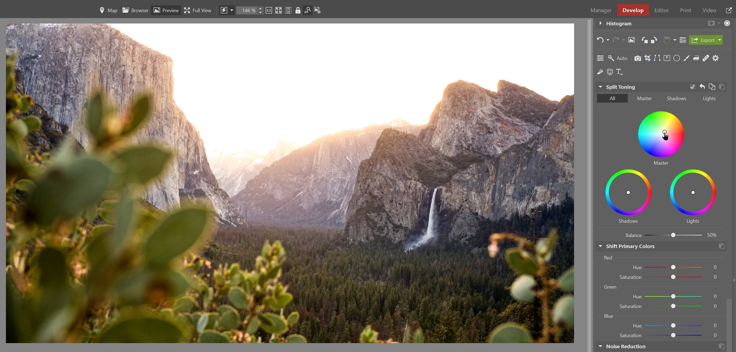
Task: Open the develop settings gear
Action: [715, 58]
